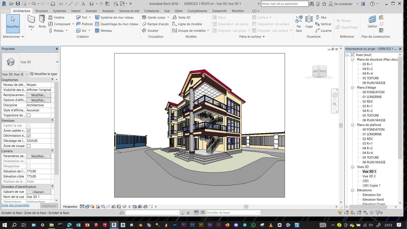Image resolution: width=407 pixels, height=229 pixels.
Task: Toggle the Zone de coupe checkbox
Action: point(29,146)
